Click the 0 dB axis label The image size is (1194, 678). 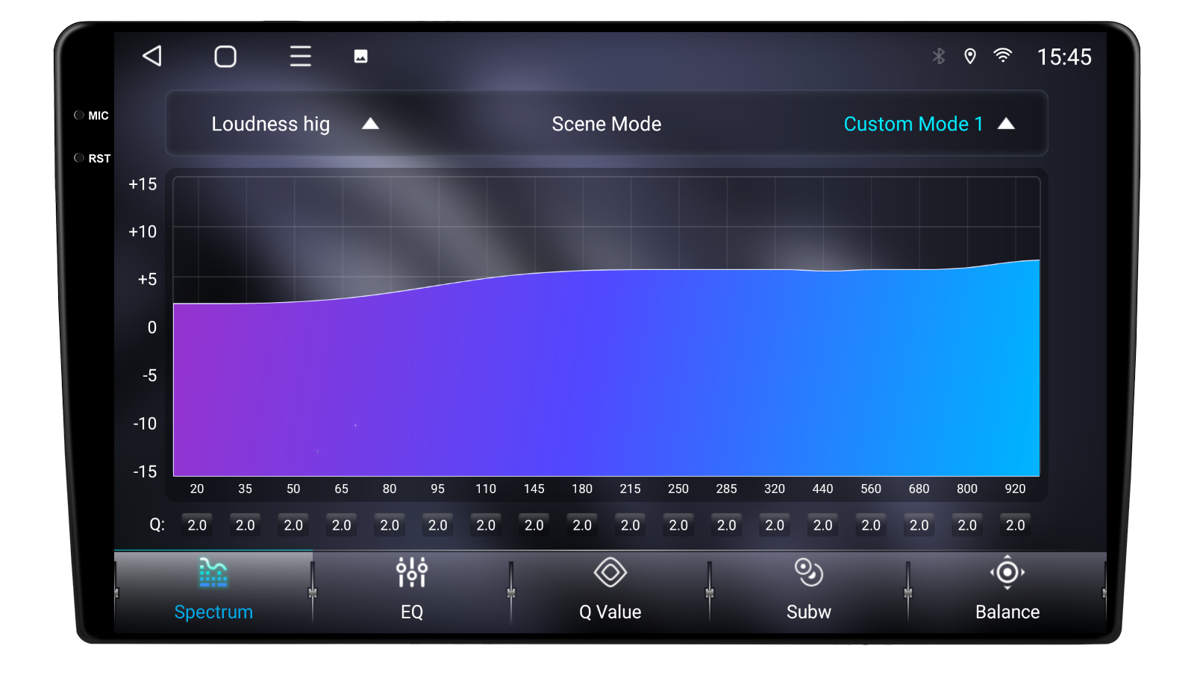pyautogui.click(x=152, y=327)
